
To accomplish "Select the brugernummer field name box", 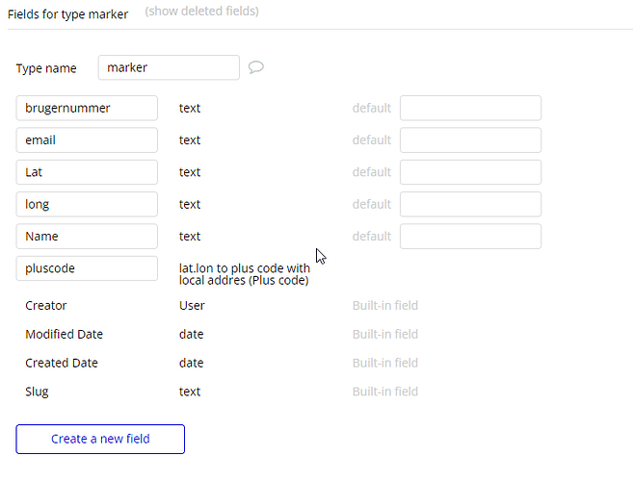I will tap(87, 108).
